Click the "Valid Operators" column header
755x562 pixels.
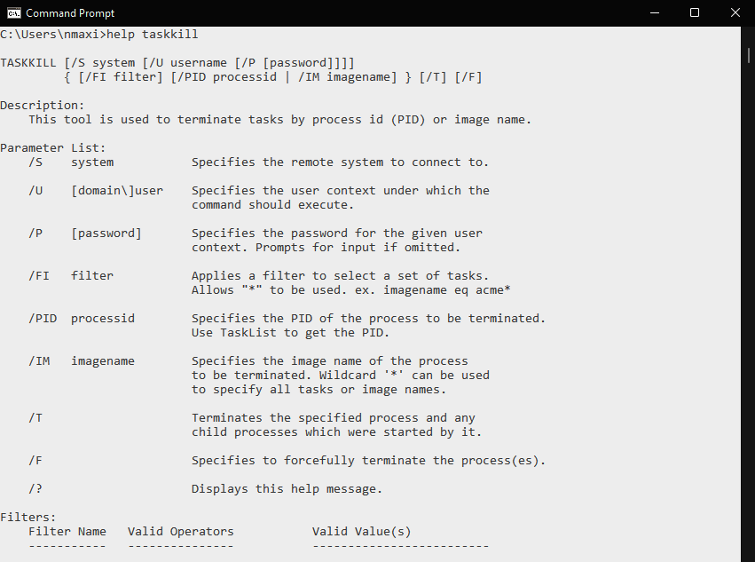coord(181,532)
